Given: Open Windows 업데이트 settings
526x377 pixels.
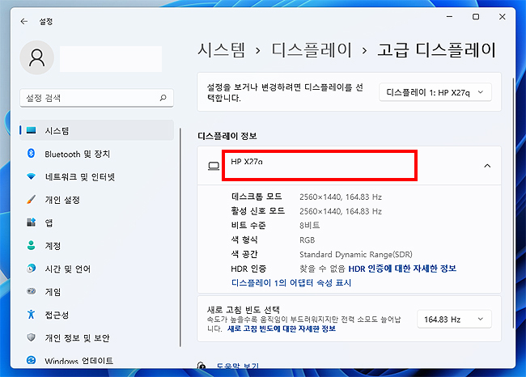Looking at the screenshot, I should coord(96,361).
